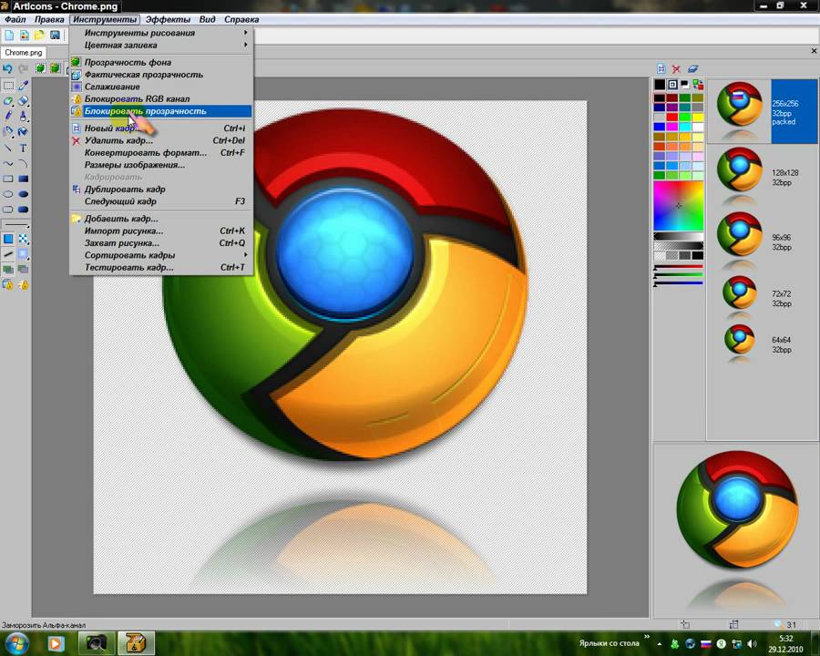Image resolution: width=820 pixels, height=656 pixels.
Task: Click the rainbow color spectrum picker
Action: [678, 206]
